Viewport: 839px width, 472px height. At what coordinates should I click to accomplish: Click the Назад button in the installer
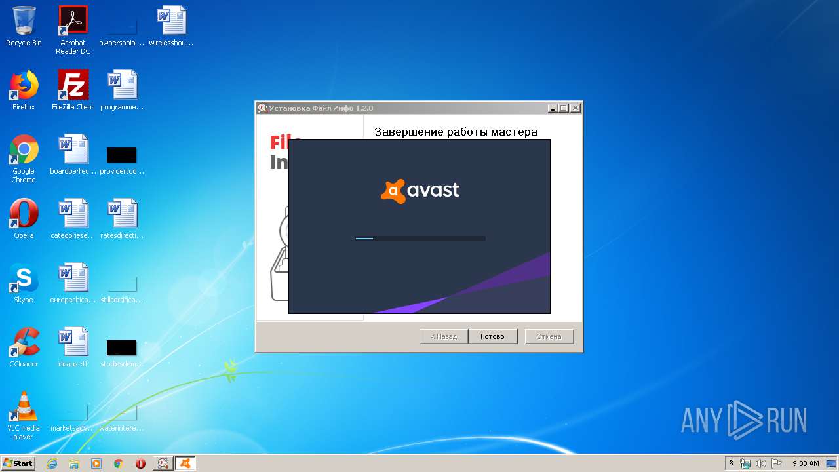[x=444, y=336]
